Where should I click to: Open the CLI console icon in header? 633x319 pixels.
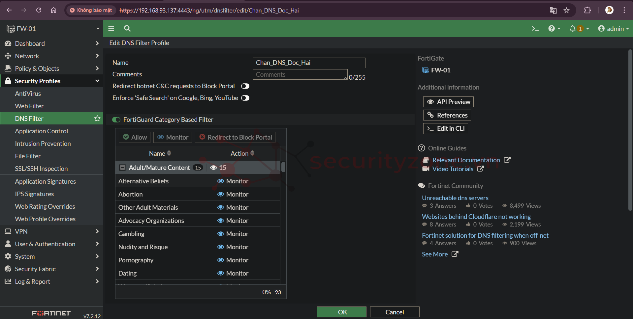coord(535,29)
